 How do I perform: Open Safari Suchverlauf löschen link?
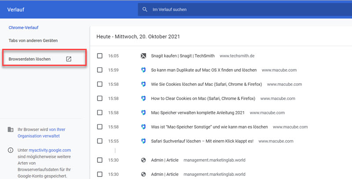202,141
